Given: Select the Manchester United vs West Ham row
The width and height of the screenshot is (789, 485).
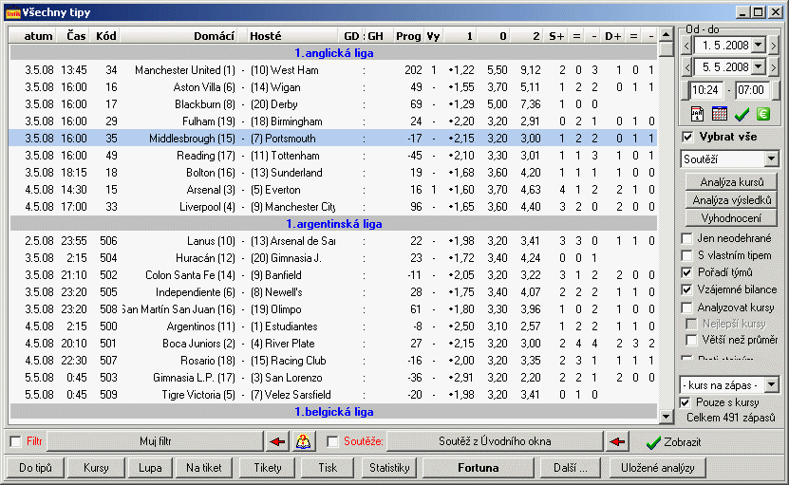Looking at the screenshot, I should (333, 70).
